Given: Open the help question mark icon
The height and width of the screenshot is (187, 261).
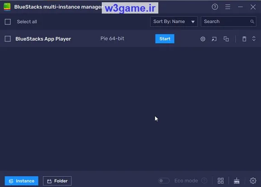Looking at the screenshot, I should coord(215,7).
